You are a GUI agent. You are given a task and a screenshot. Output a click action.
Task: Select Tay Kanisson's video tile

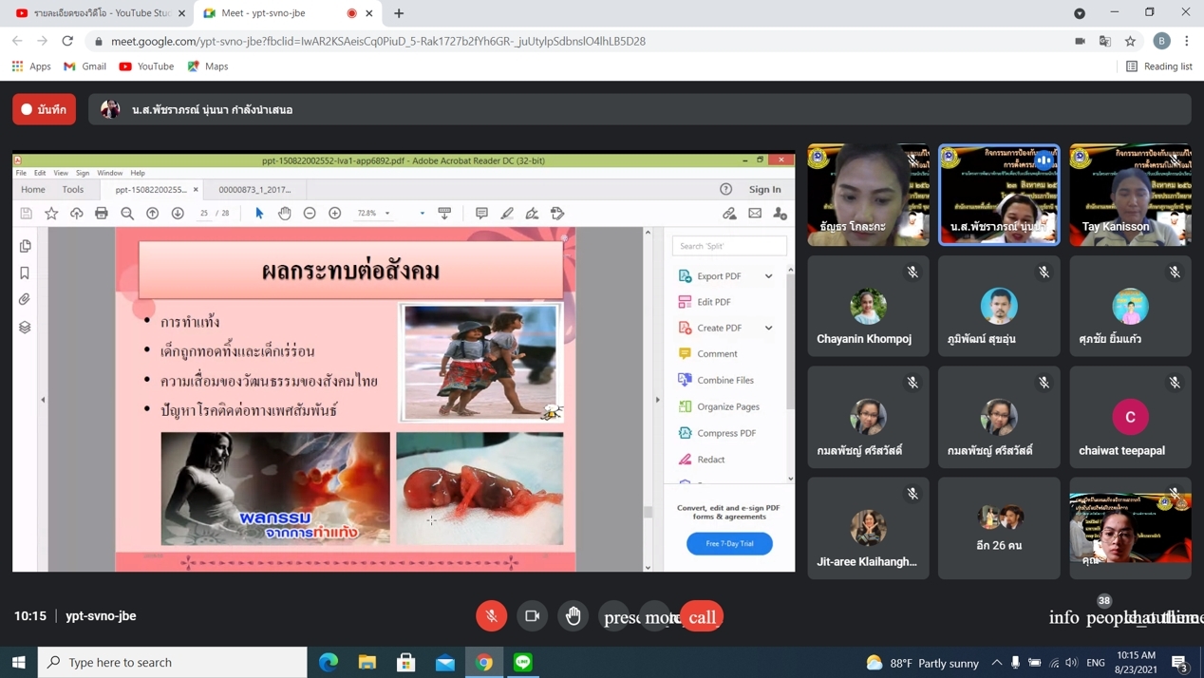(x=1130, y=195)
